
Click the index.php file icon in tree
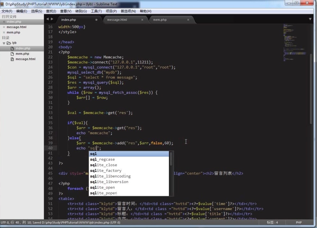coord(12,48)
